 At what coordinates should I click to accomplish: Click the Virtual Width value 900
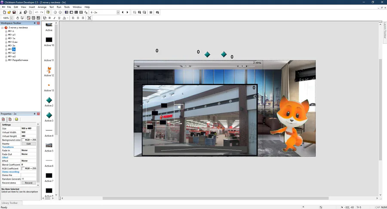tap(28, 132)
